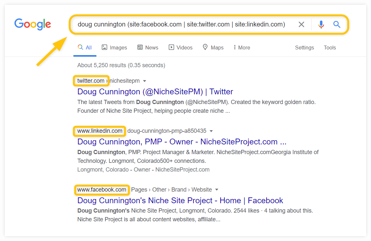Image resolution: width=371 pixels, height=241 pixels.
Task: Click inside the search query field
Action: [181, 24]
